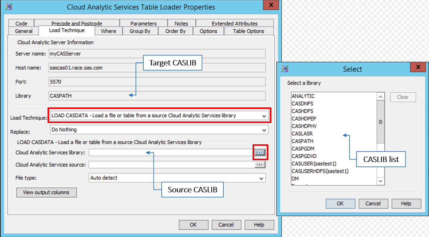Open the Table Options tab

tap(249, 31)
